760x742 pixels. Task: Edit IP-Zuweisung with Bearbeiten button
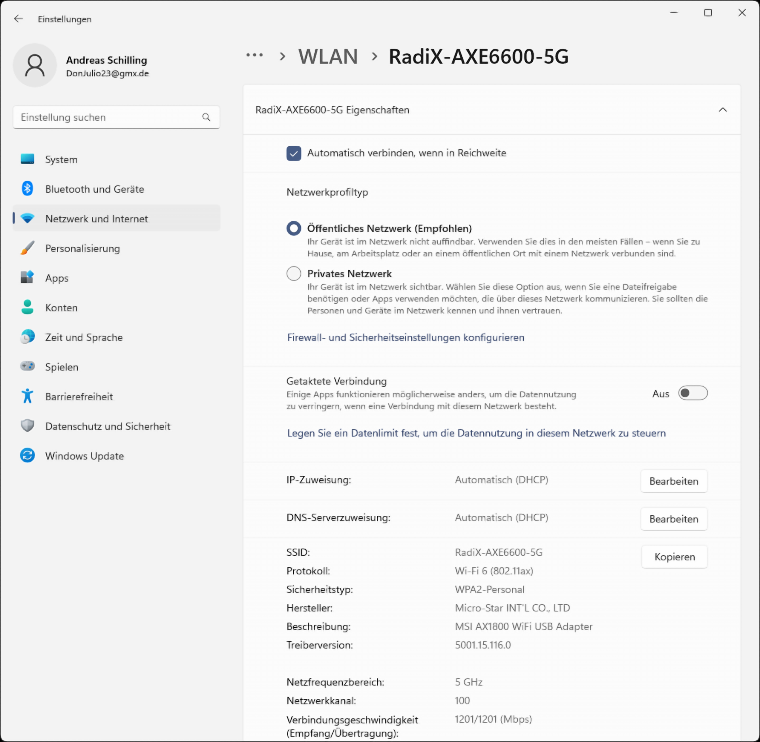674,481
